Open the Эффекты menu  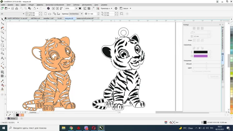(40, 5)
